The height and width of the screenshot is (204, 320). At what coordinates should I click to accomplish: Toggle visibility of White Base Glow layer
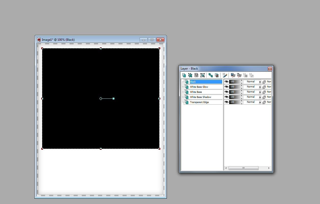click(226, 87)
